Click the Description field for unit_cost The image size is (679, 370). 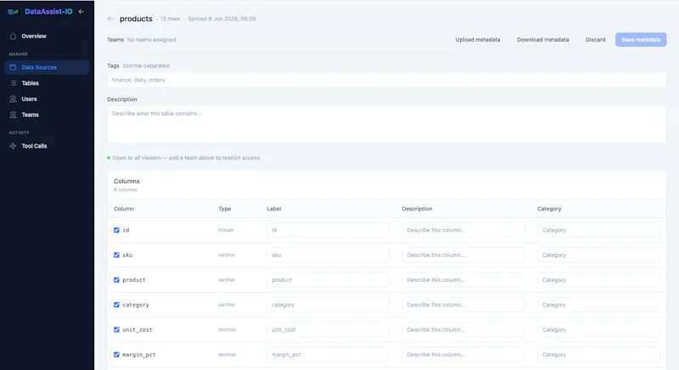click(x=463, y=330)
